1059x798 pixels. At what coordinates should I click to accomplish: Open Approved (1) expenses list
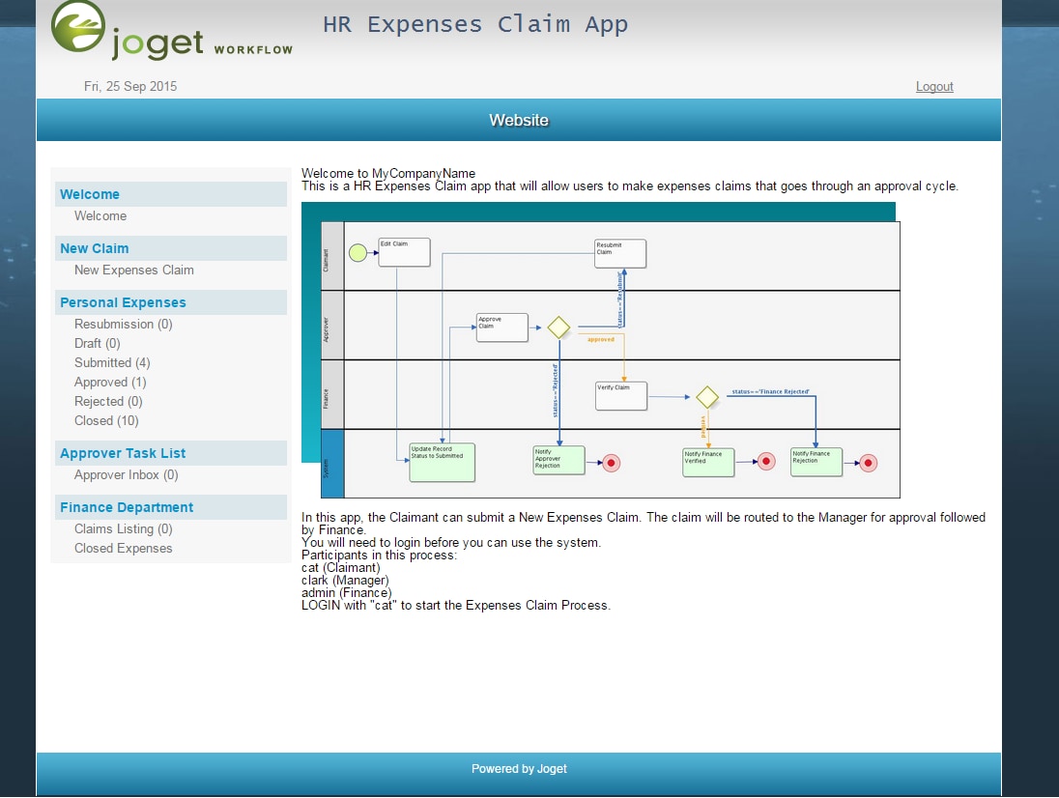click(x=110, y=383)
